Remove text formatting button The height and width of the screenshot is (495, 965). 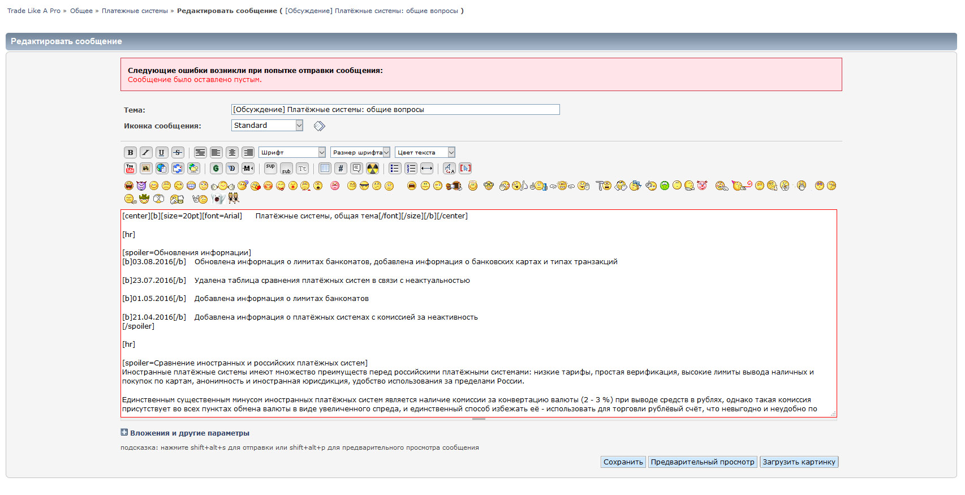pyautogui.click(x=449, y=168)
